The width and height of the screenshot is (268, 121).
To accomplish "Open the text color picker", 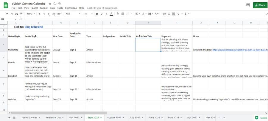I will coord(111,14).
